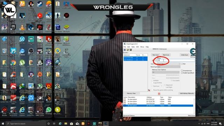The image size is (224, 126).
Task: Click the red no-entry delete icon
Action: [159, 93]
